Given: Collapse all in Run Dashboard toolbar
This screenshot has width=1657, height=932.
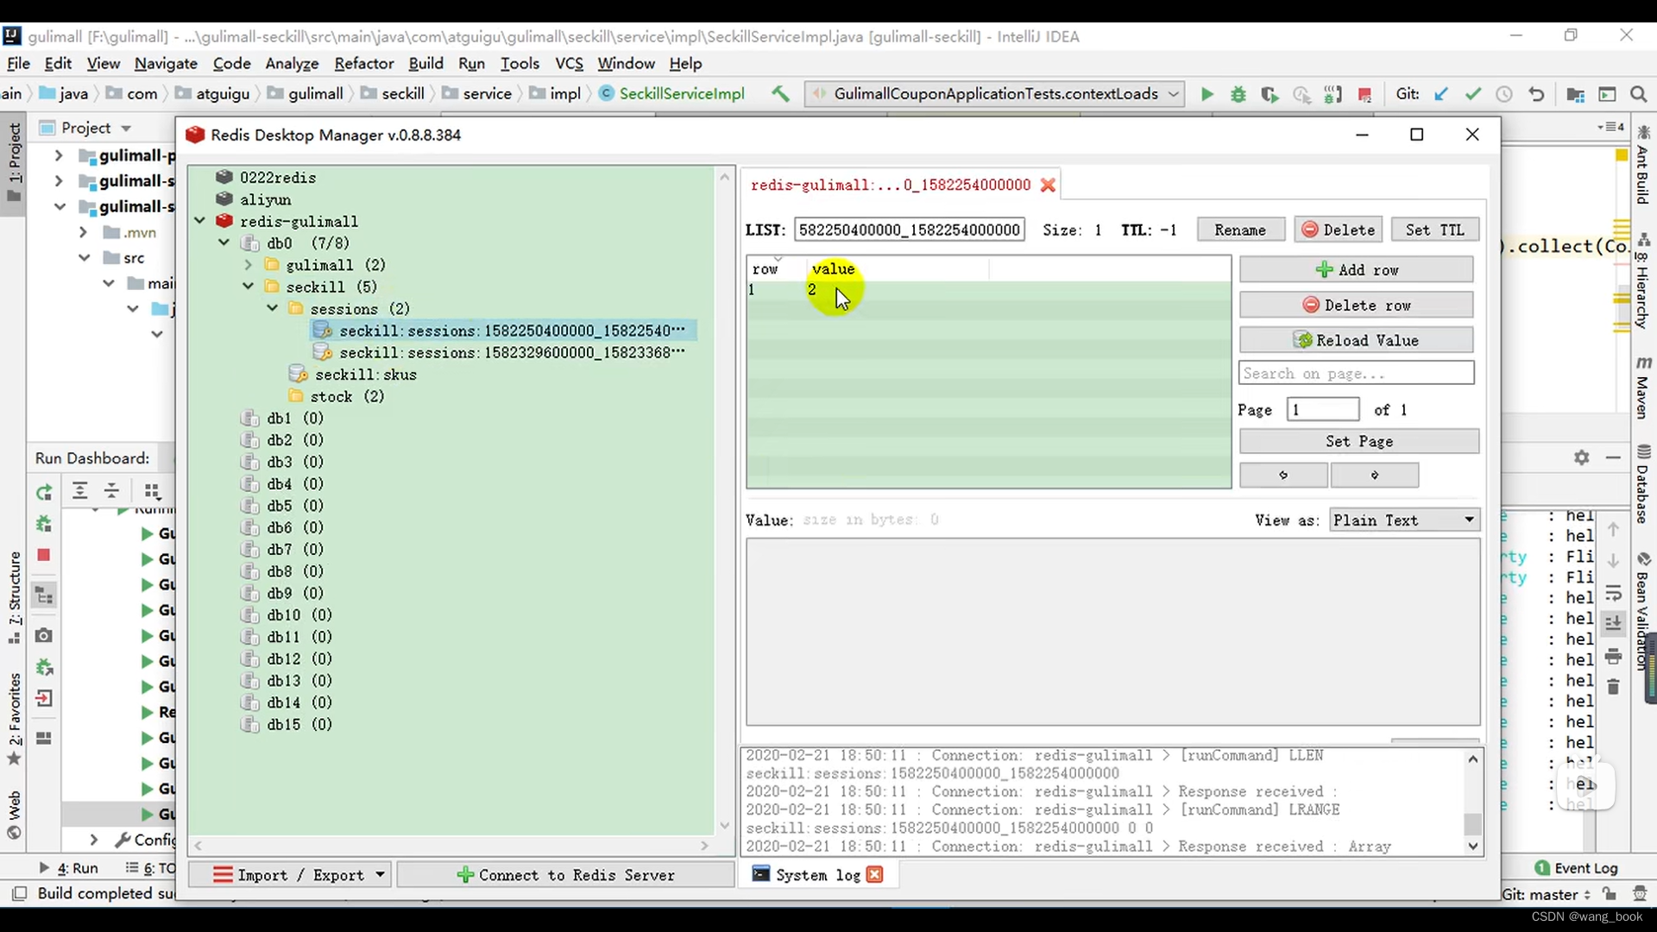Looking at the screenshot, I should point(111,491).
